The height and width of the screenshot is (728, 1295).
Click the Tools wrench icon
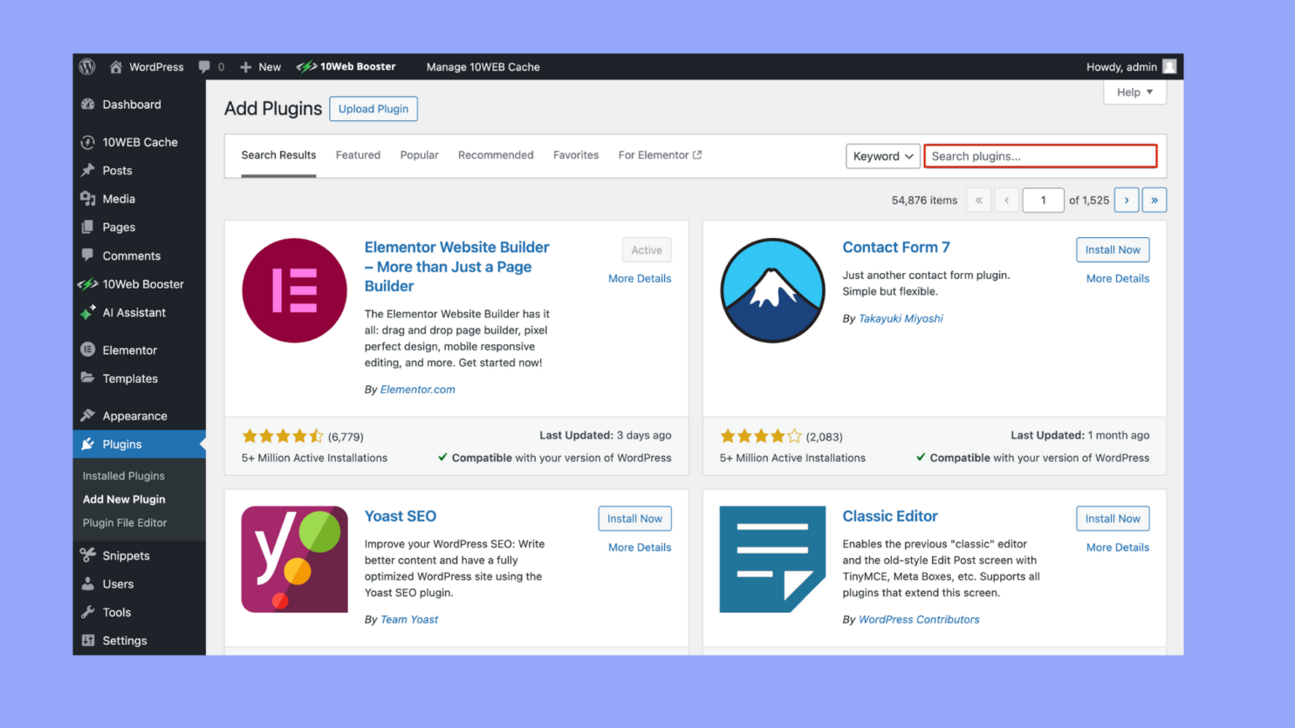[x=88, y=612]
